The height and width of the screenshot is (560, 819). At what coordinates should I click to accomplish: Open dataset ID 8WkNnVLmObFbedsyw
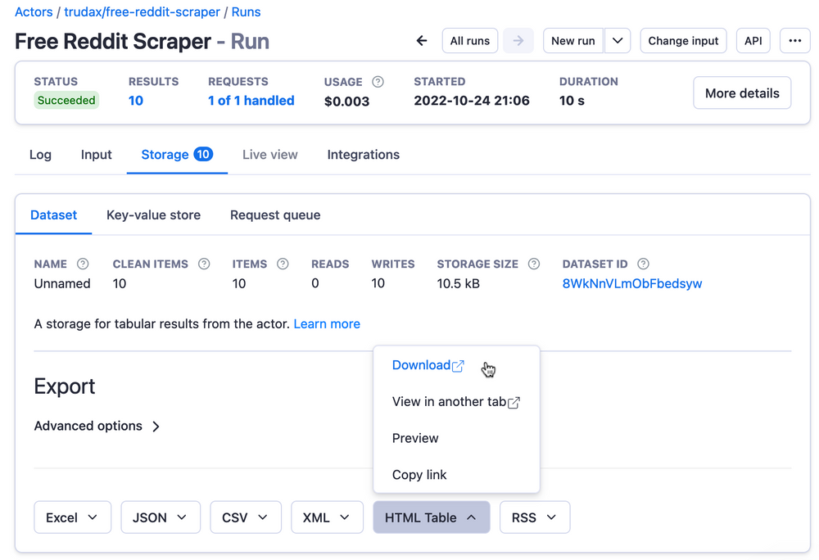tap(631, 283)
